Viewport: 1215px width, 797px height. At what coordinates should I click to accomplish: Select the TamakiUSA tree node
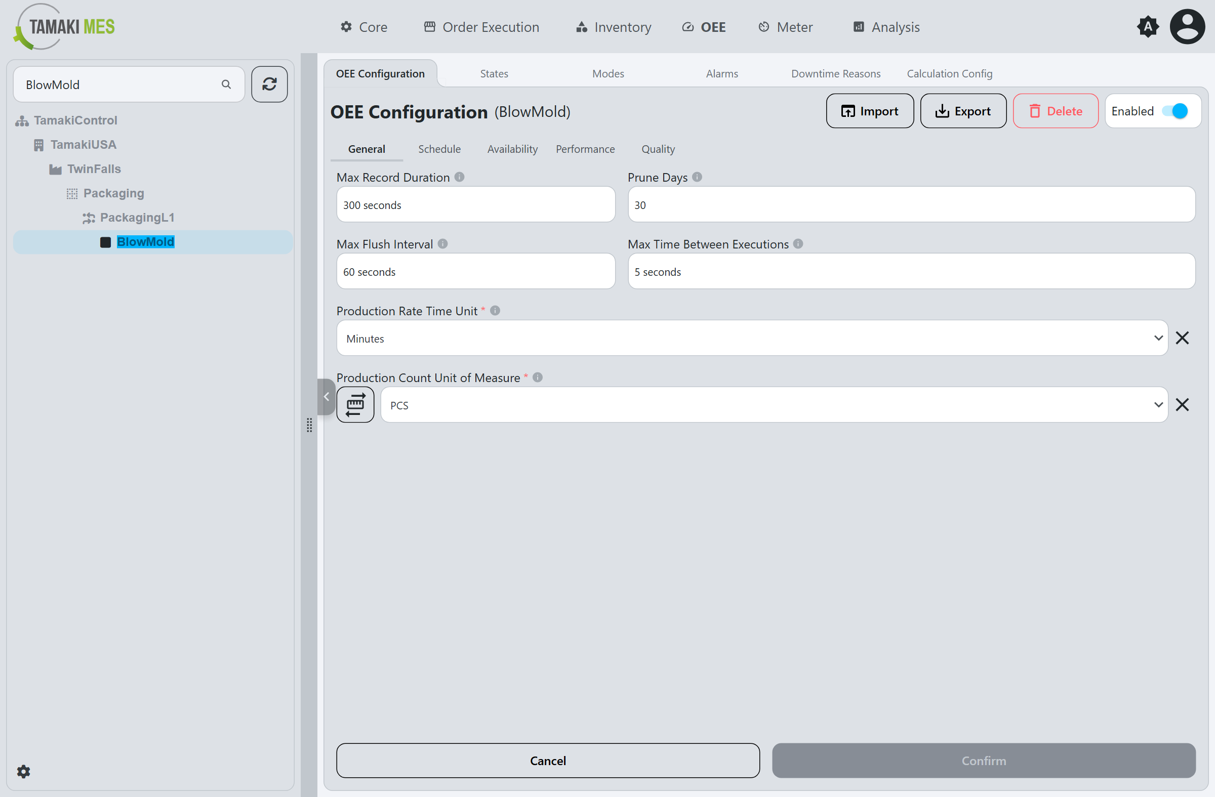tap(83, 144)
